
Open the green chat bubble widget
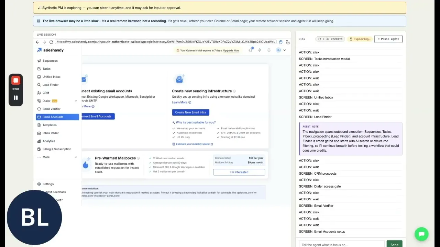[x=421, y=234]
